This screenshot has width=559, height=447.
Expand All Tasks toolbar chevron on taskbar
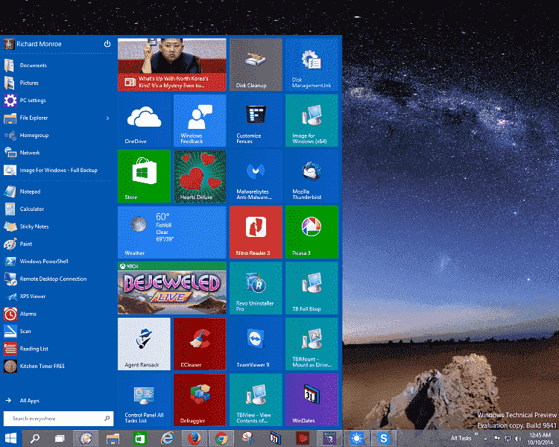click(476, 434)
